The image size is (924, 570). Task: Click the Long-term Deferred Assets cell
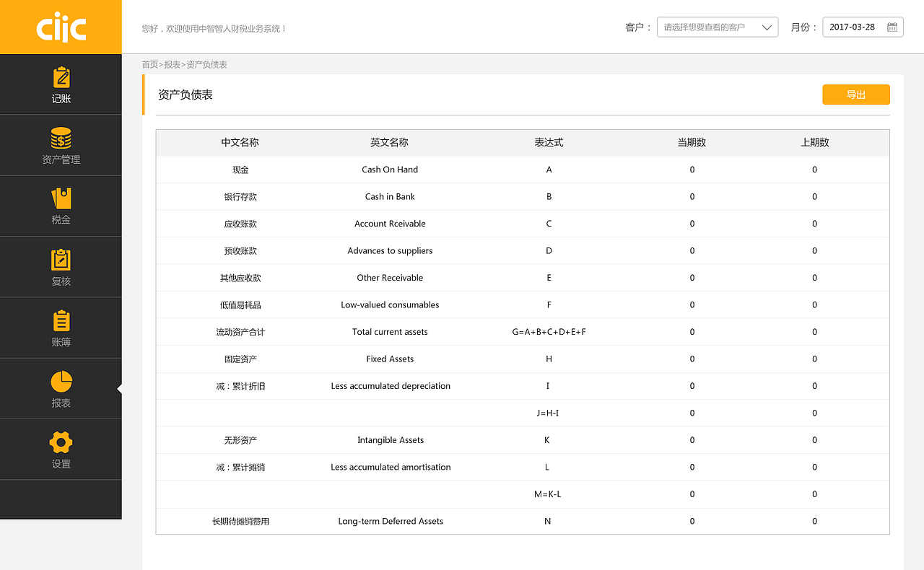(391, 522)
